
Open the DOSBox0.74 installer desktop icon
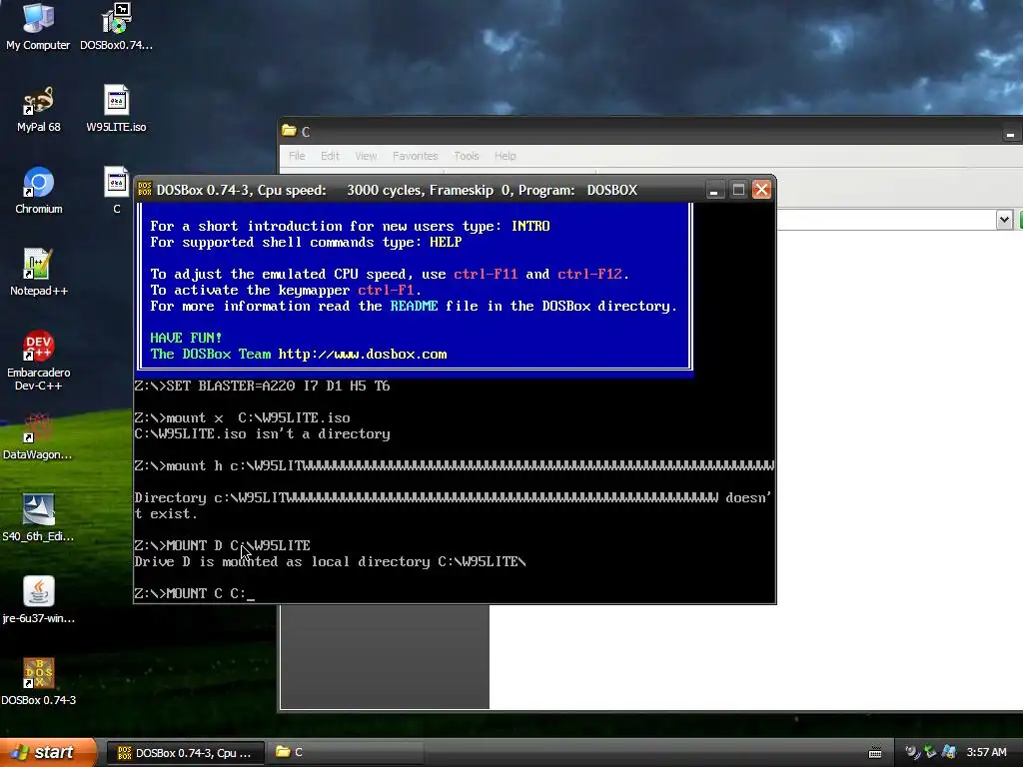click(x=116, y=27)
